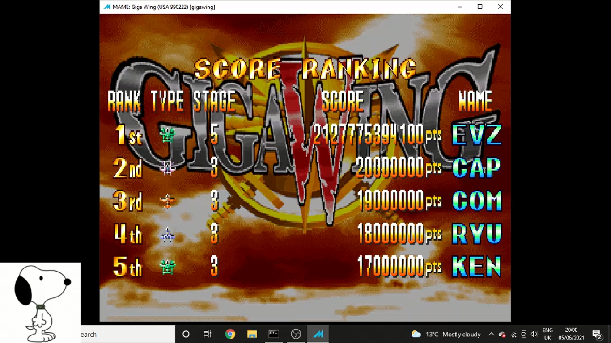Open the volume speaker control
The image size is (611, 343).
tap(534, 334)
